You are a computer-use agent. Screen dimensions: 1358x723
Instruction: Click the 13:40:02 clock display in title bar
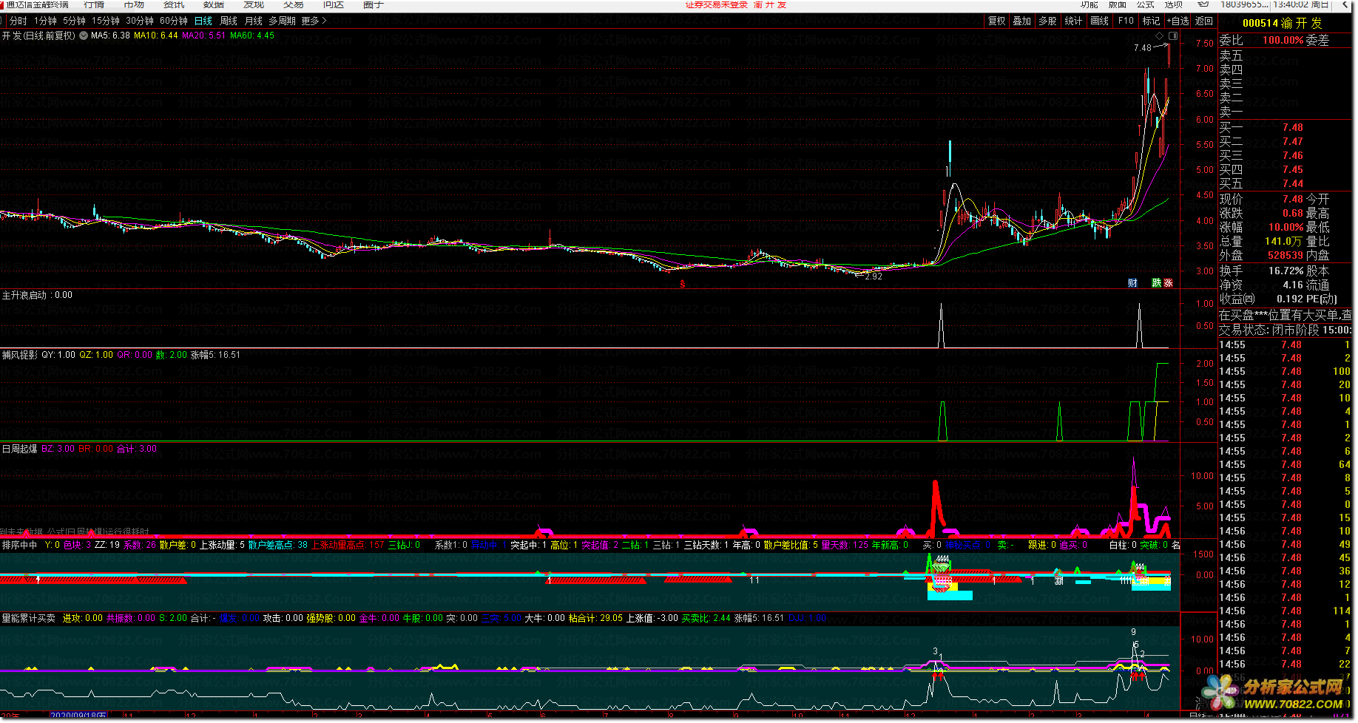[x=1292, y=4]
